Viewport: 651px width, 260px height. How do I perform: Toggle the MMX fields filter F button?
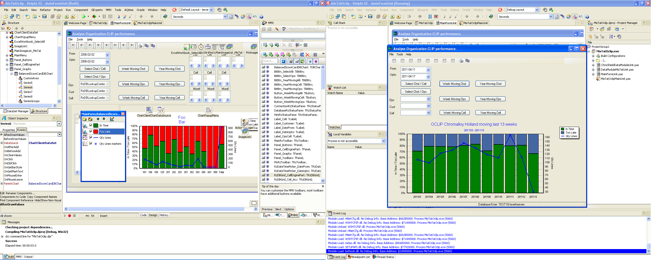click(284, 61)
